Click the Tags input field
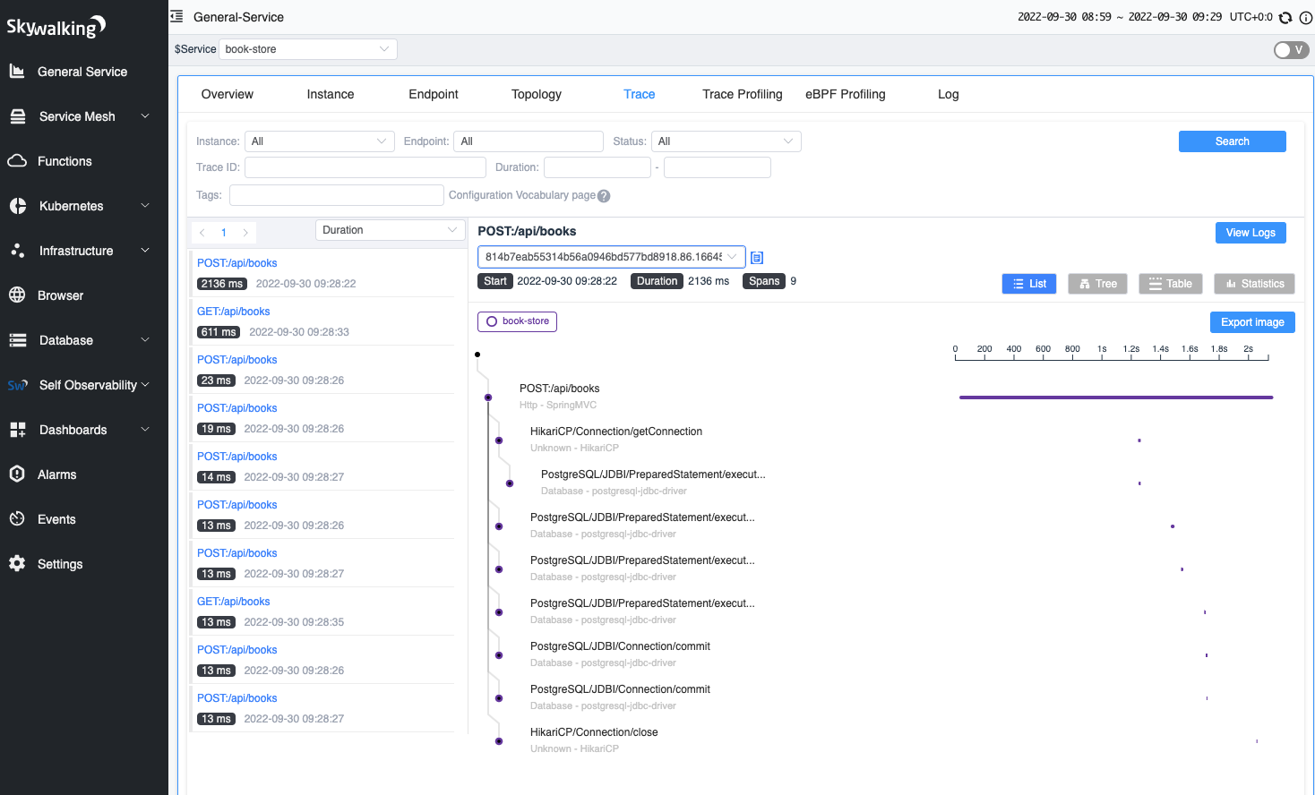This screenshot has width=1315, height=795. click(337, 195)
